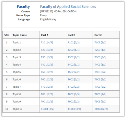
Task: Click the 'Course' label
Action: (x=26, y=11)
